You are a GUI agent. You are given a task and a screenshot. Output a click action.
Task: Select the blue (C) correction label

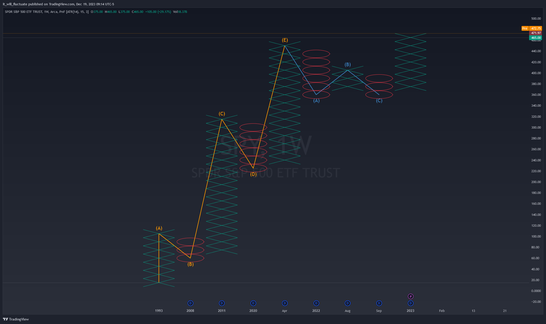(379, 101)
